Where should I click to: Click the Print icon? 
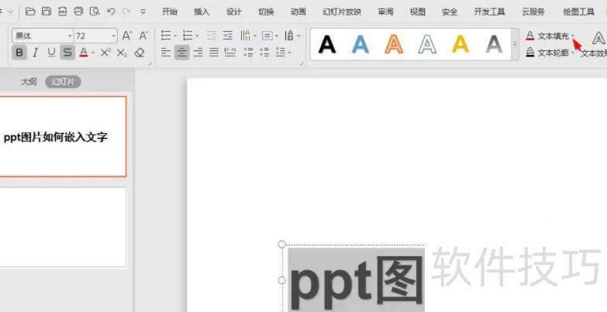[78, 11]
